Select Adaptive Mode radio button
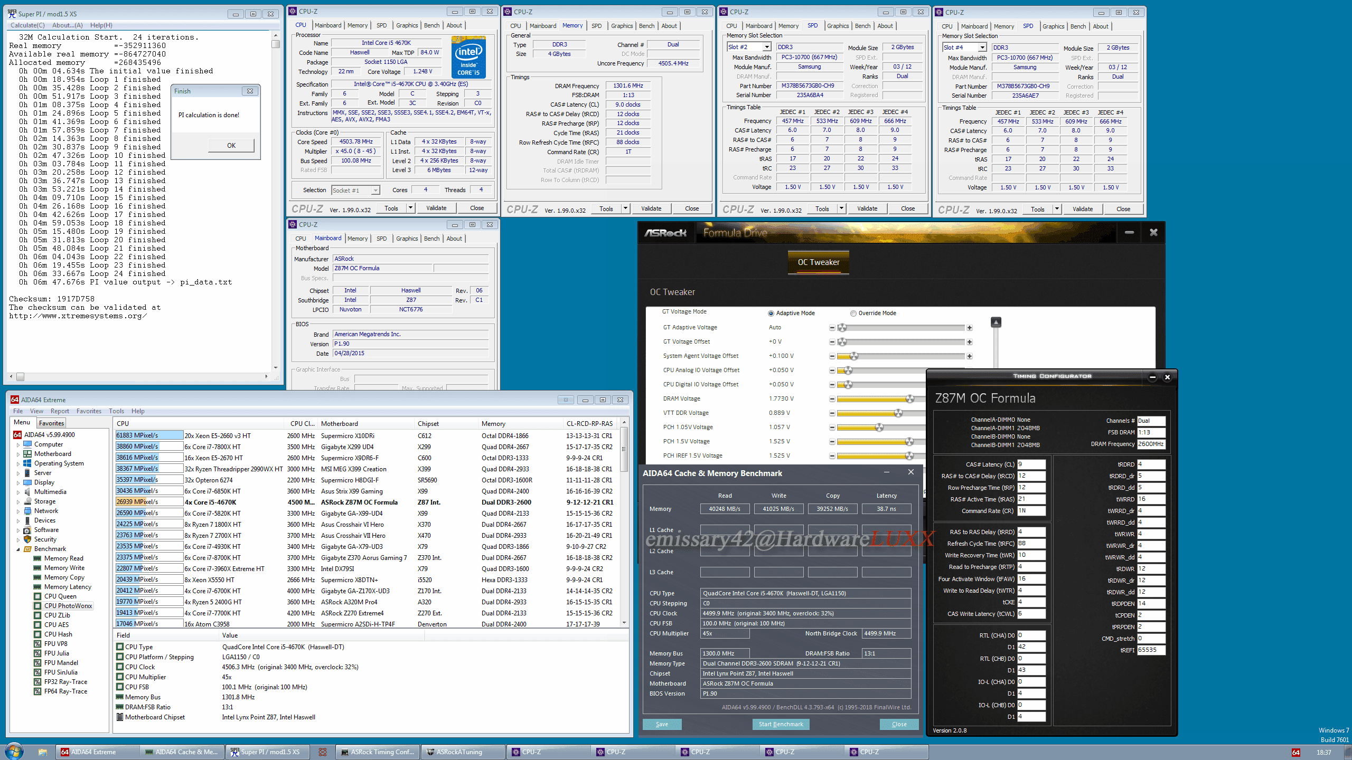 [x=771, y=313]
